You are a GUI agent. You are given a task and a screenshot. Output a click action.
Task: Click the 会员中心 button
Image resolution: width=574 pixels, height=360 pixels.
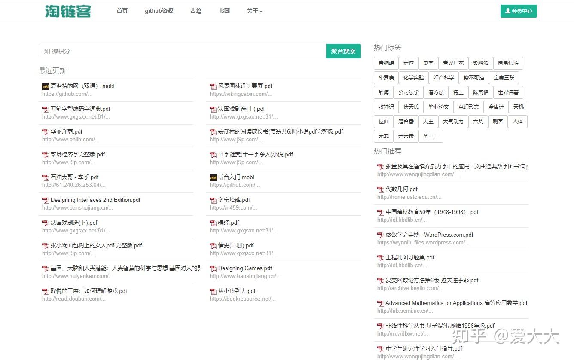pyautogui.click(x=519, y=11)
